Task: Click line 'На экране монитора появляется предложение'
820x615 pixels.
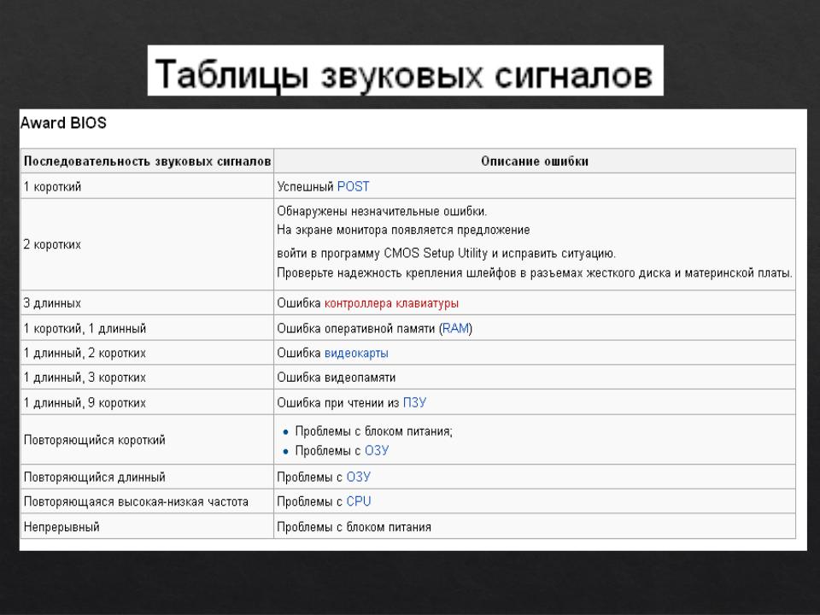Action: 403,230
